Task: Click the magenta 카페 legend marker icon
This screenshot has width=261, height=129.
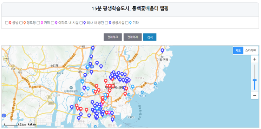Action: tap(42, 23)
